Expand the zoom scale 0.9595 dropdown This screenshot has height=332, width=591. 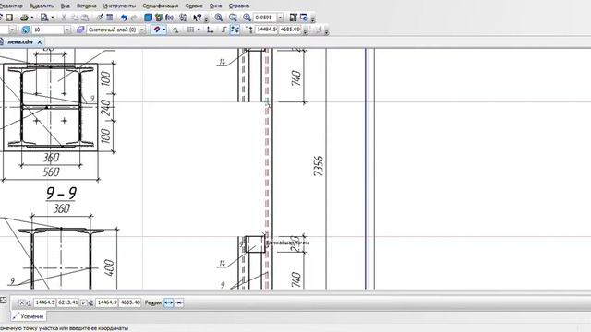pos(280,18)
